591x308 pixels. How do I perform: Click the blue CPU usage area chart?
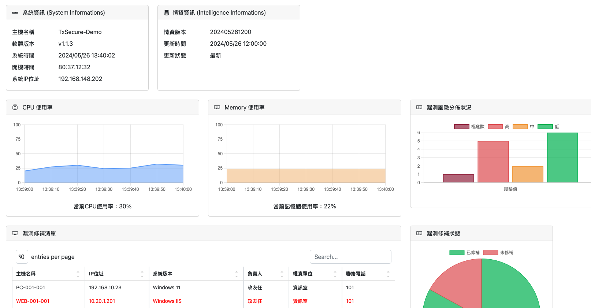point(104,175)
